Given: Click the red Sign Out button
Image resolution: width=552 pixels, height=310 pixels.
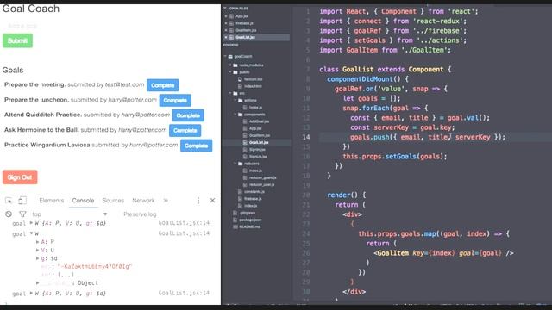Looking at the screenshot, I should pyautogui.click(x=20, y=177).
